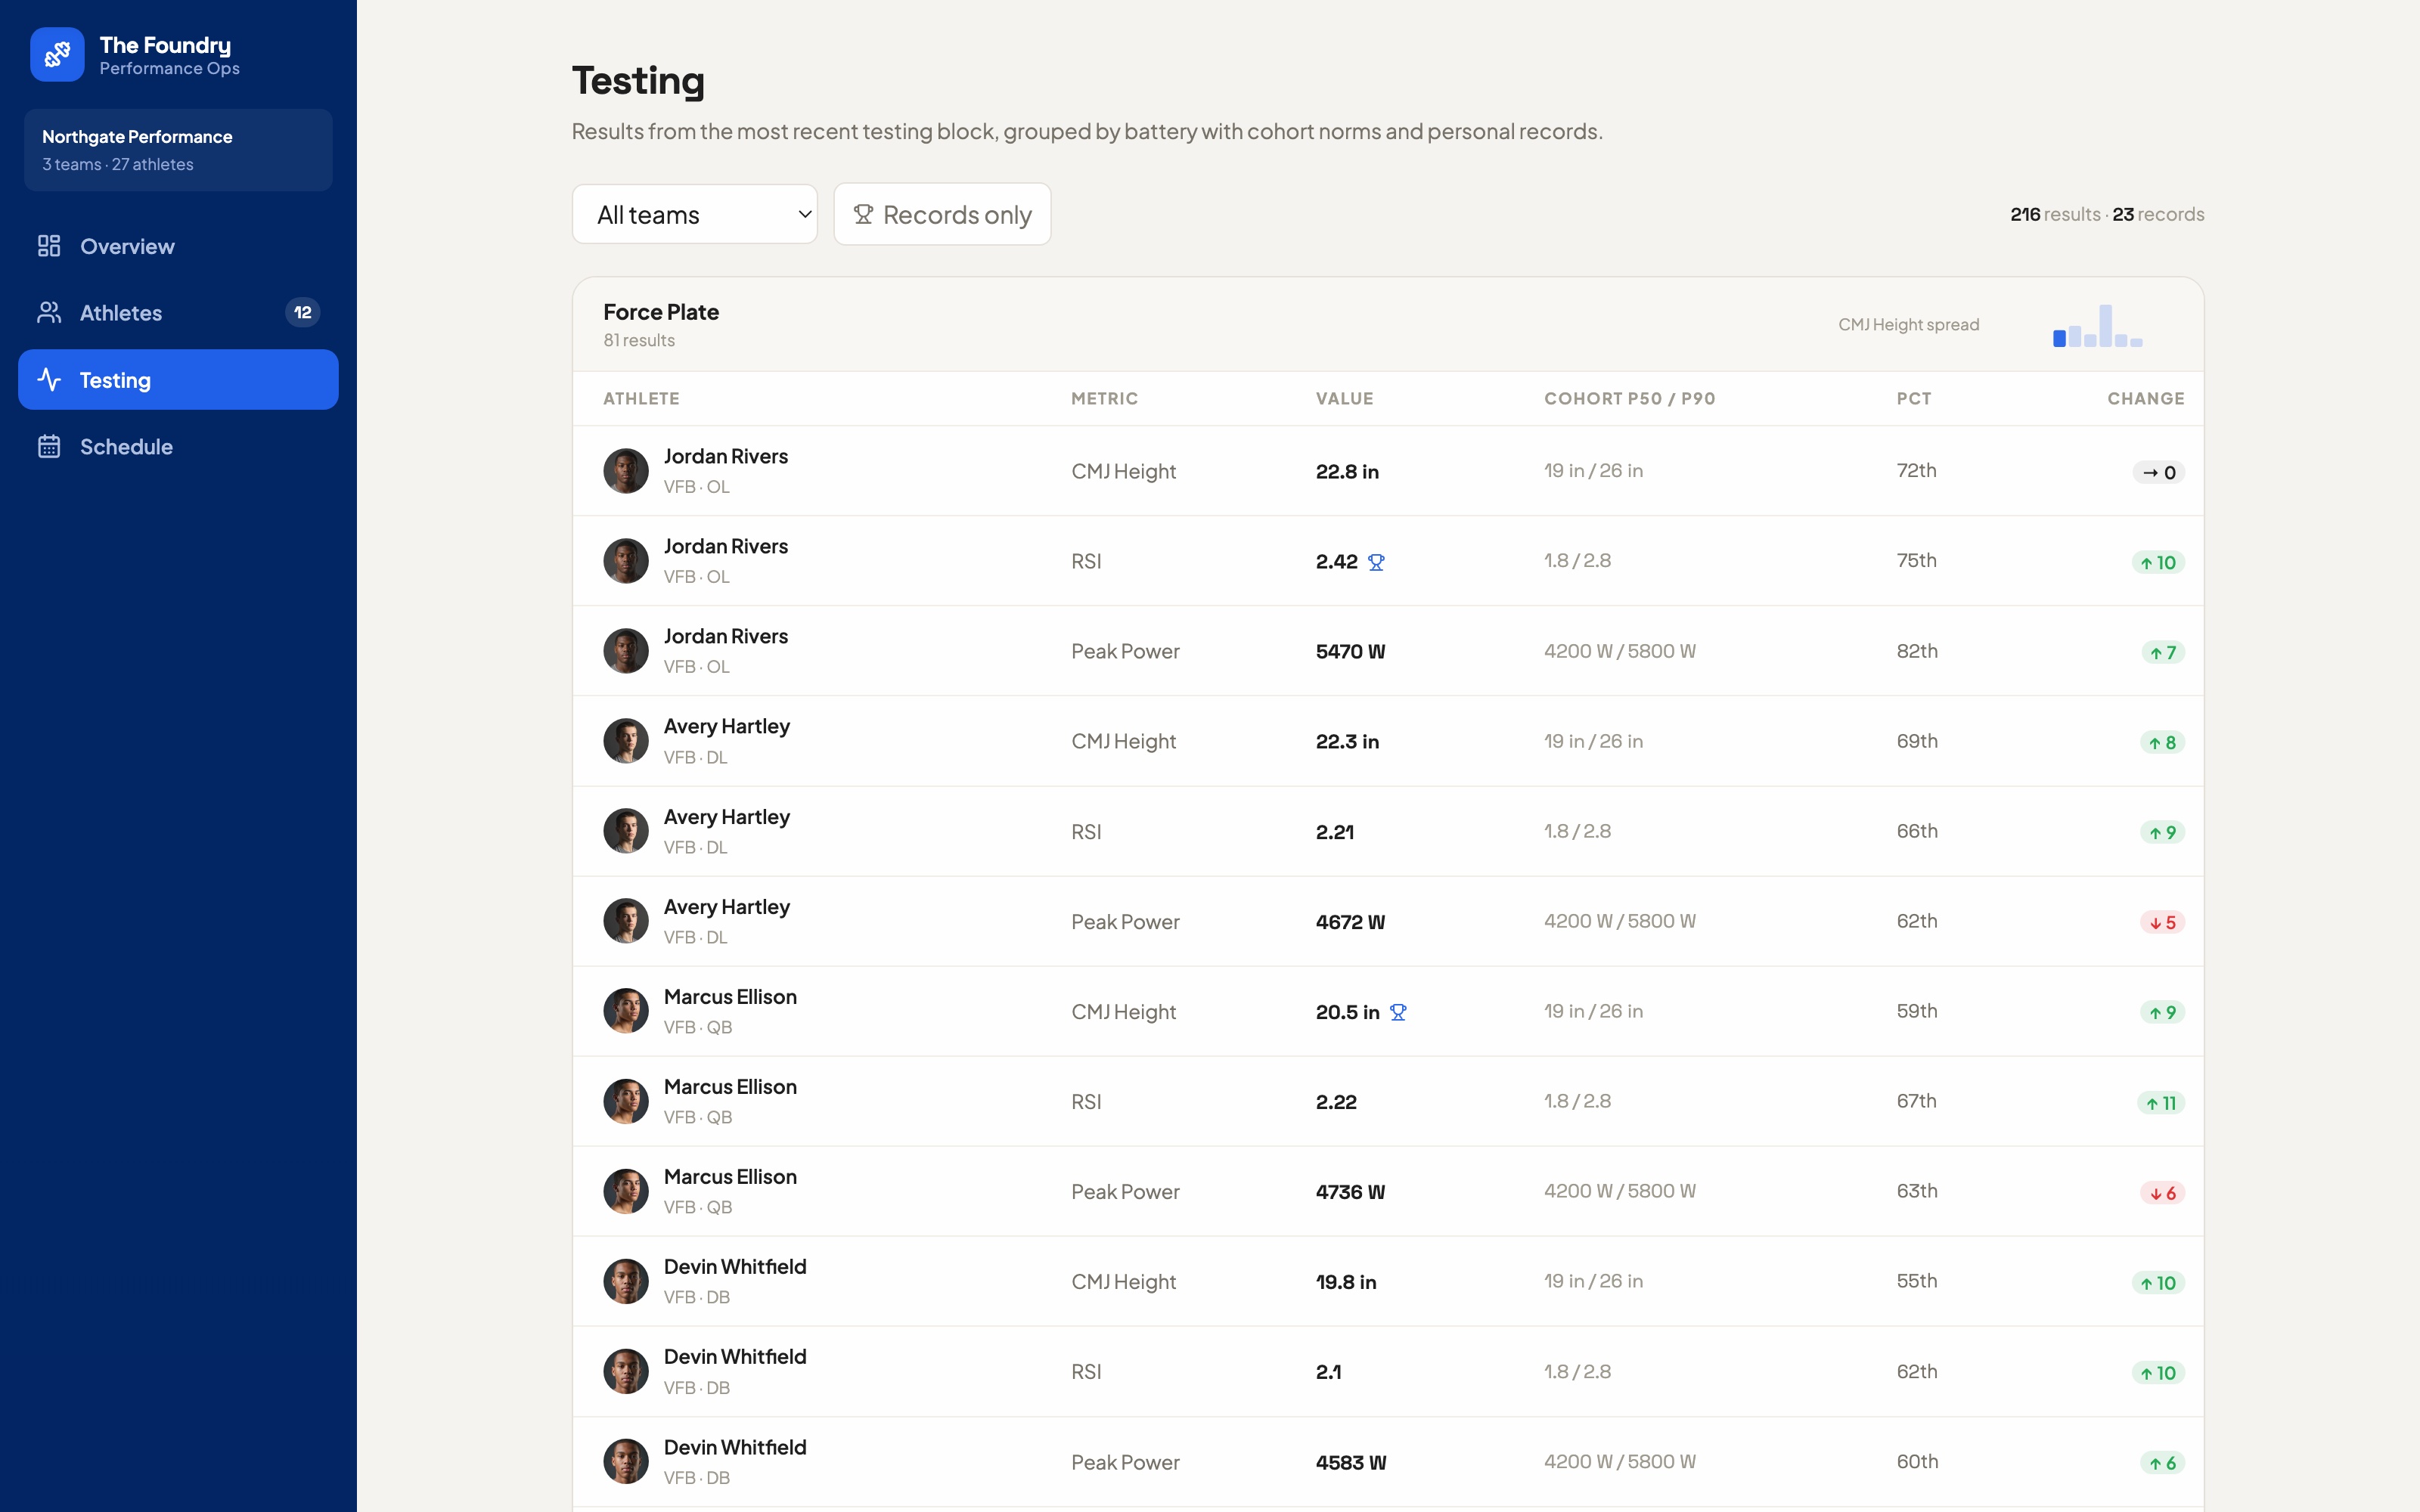Viewport: 2420px width, 1512px height.
Task: Click The Foundry dumbbell logo icon
Action: click(x=57, y=54)
